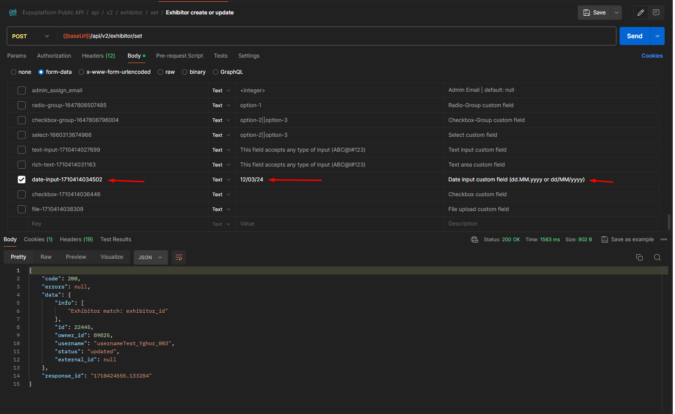This screenshot has height=414, width=675.
Task: Click the HTTP badge in the breadcrumb
Action: click(x=13, y=12)
